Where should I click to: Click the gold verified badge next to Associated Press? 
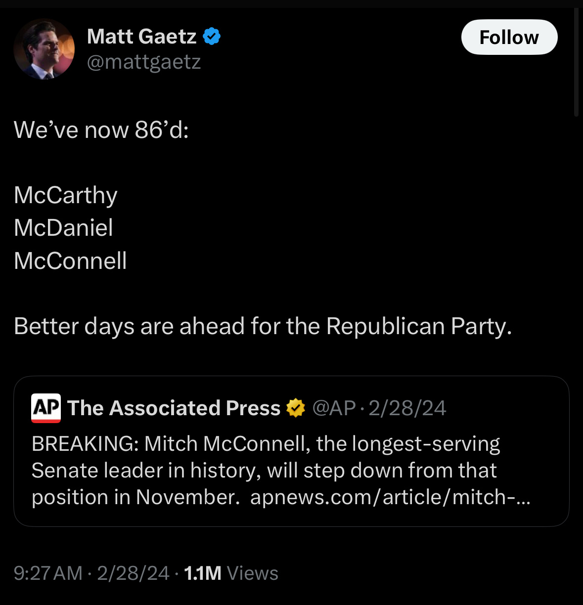296,408
